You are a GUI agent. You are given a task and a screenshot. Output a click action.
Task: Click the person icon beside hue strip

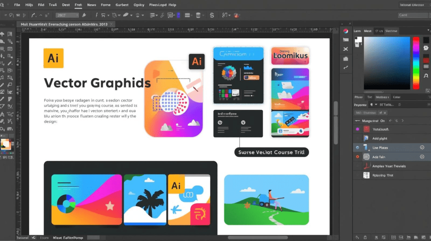(426, 76)
